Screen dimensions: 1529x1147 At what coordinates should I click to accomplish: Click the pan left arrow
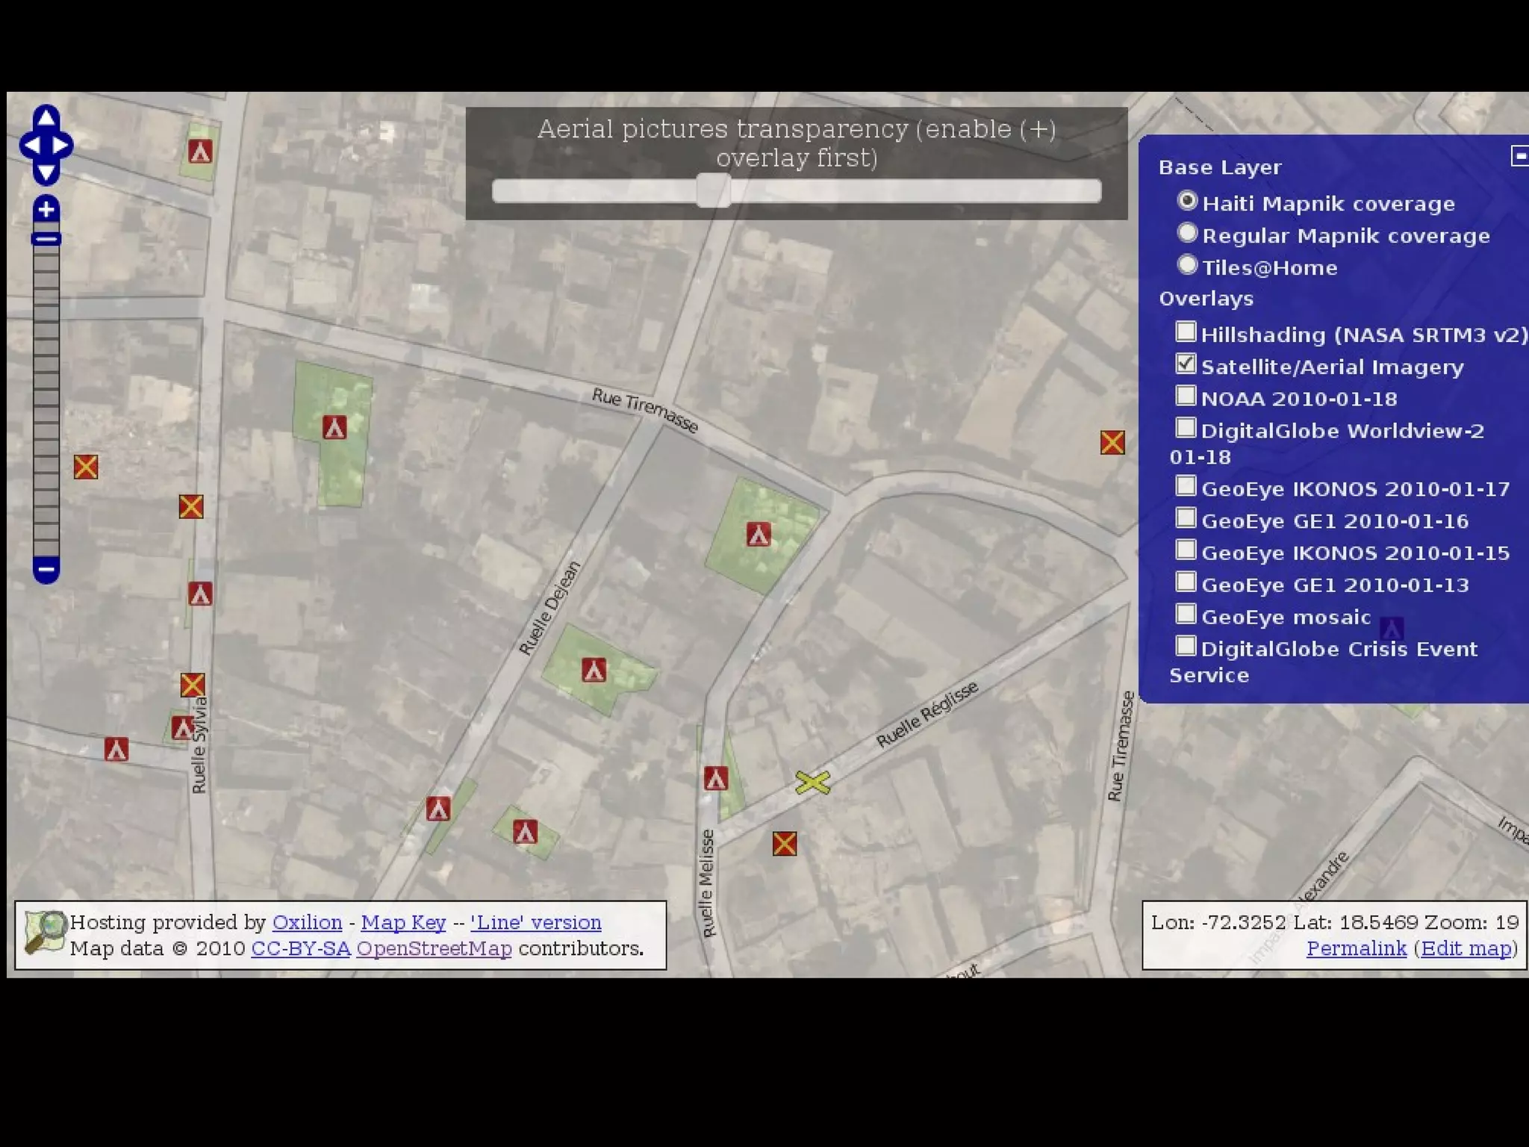pyautogui.click(x=31, y=145)
